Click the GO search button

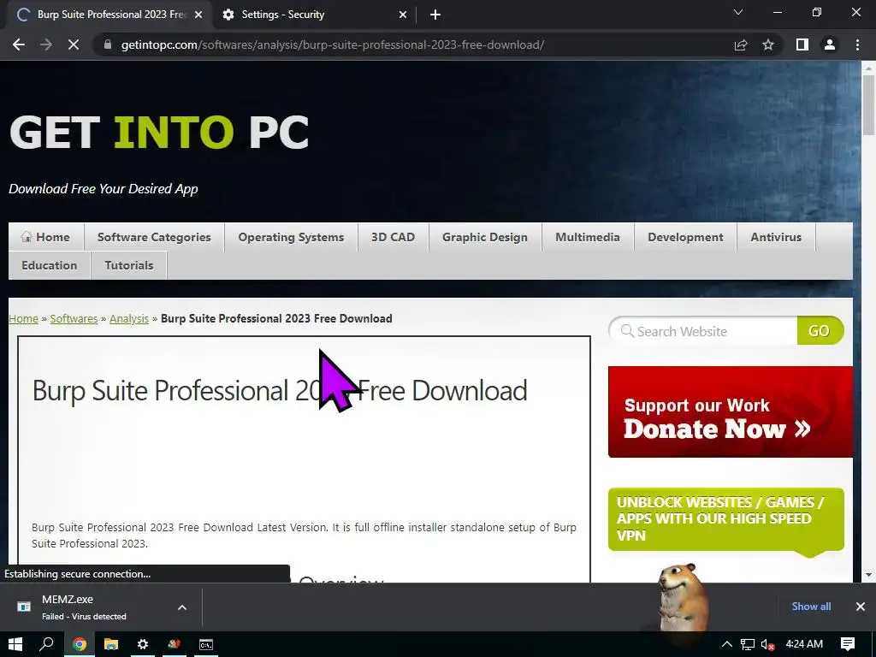[820, 331]
